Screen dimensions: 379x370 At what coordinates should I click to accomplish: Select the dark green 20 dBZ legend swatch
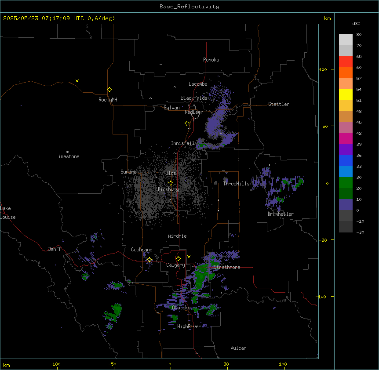[x=346, y=194]
